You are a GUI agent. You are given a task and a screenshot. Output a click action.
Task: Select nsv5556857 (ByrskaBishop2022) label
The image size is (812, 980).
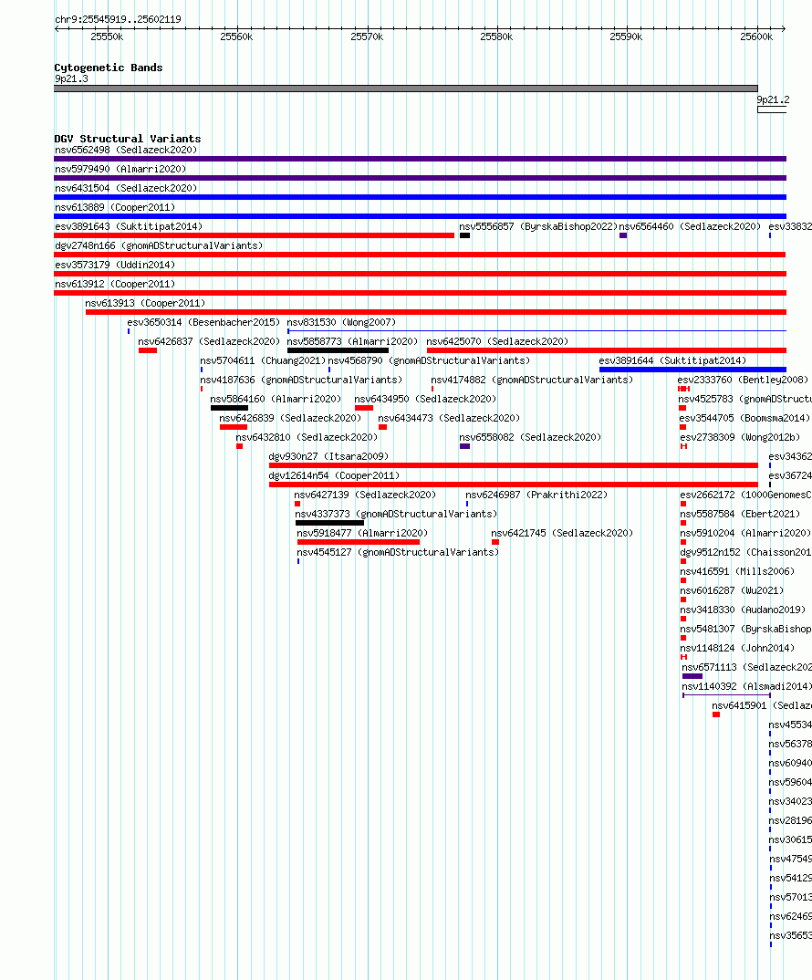(x=538, y=227)
